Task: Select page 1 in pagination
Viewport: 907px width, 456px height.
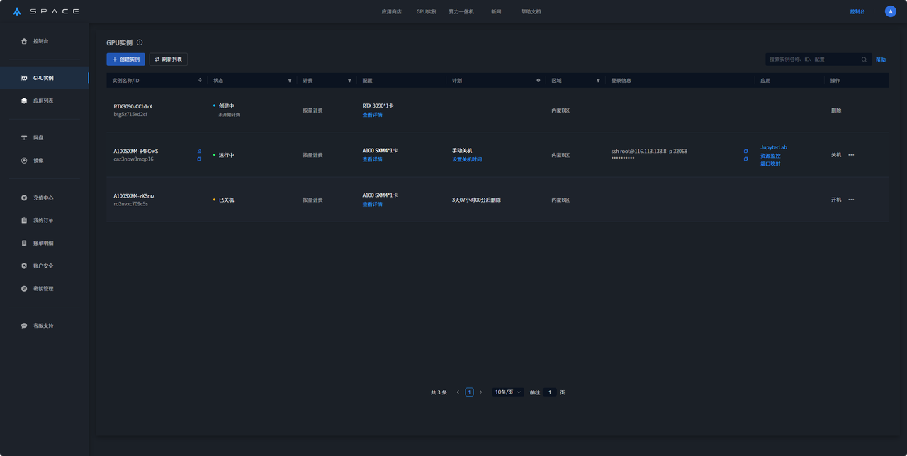Action: click(469, 392)
